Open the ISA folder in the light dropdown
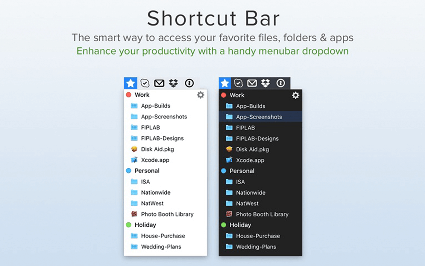The width and height of the screenshot is (425, 266). coord(166,181)
